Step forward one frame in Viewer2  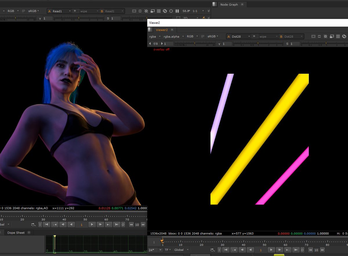279,250
